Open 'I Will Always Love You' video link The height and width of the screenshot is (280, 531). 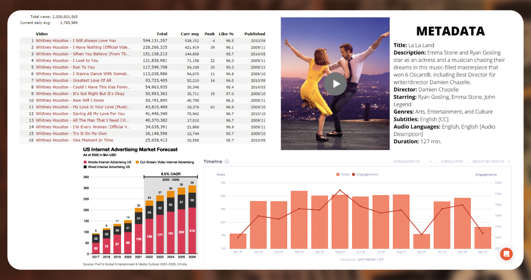(x=76, y=41)
